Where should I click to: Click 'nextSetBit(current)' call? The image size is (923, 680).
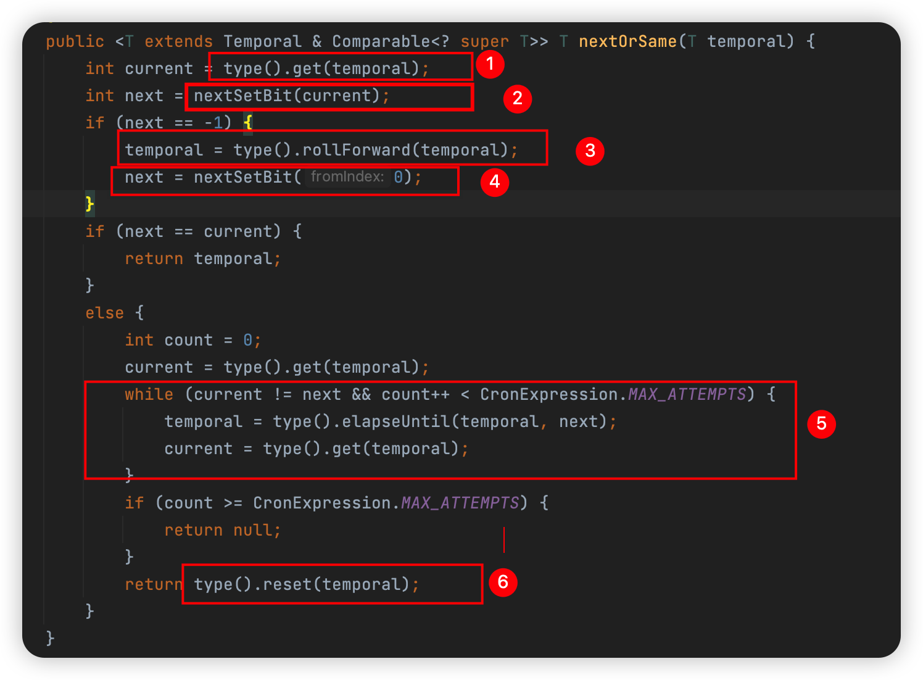click(287, 96)
